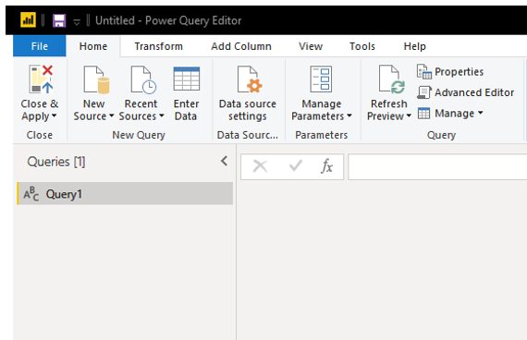
Task: Expand the Recent Sources dropdown arrow
Action: [x=162, y=115]
